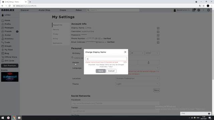Click Get Premium button

coord(10,66)
